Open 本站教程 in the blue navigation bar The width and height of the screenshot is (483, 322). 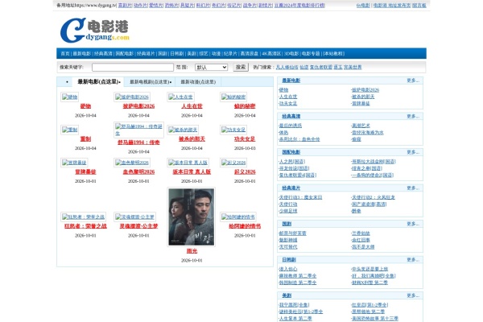pyautogui.click(x=333, y=54)
